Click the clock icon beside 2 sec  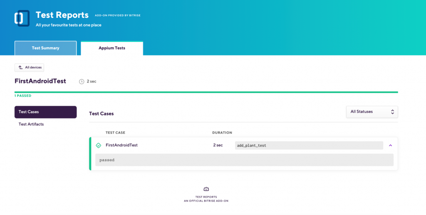(x=82, y=82)
